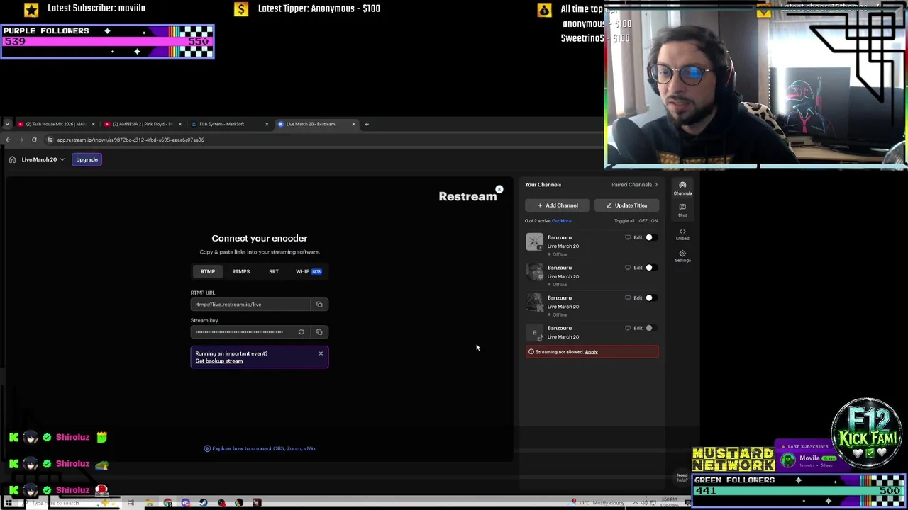Regenerate the stream key
This screenshot has height=510, width=908.
tap(301, 332)
